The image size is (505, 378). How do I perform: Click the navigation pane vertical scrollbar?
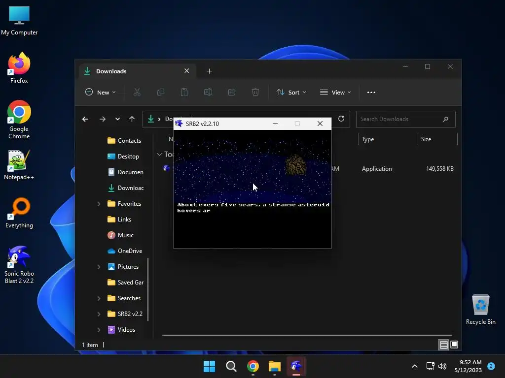(148, 289)
